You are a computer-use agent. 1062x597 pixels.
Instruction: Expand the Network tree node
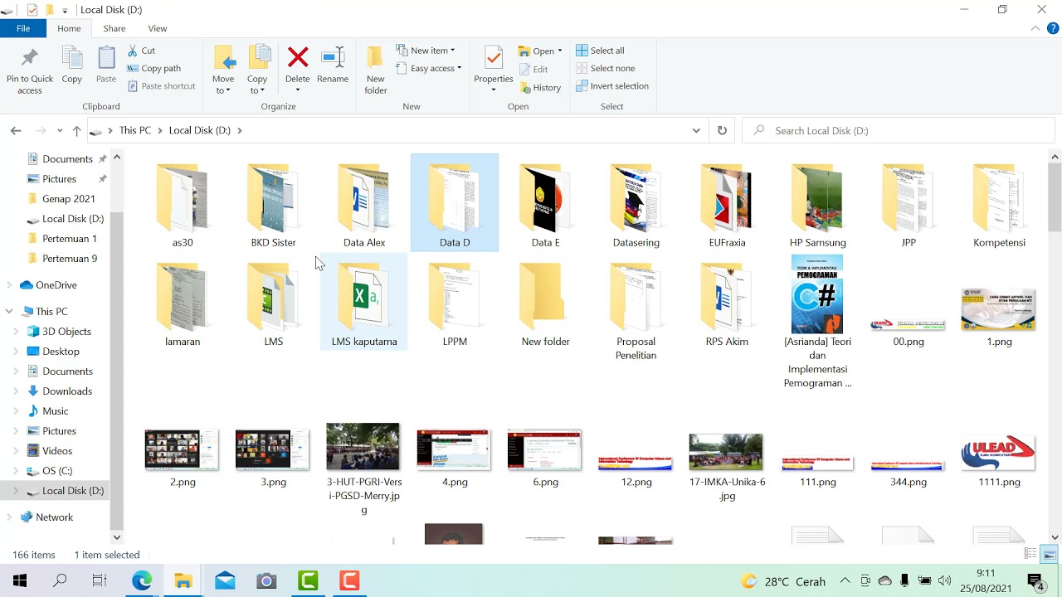pyautogui.click(x=9, y=517)
